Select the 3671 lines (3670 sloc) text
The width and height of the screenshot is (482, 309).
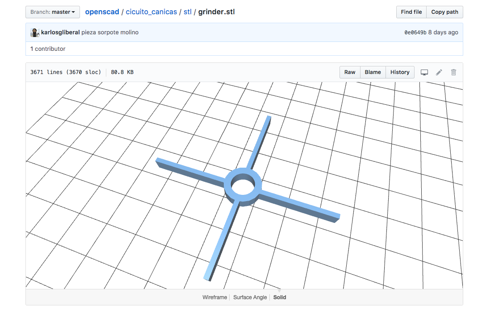(66, 72)
